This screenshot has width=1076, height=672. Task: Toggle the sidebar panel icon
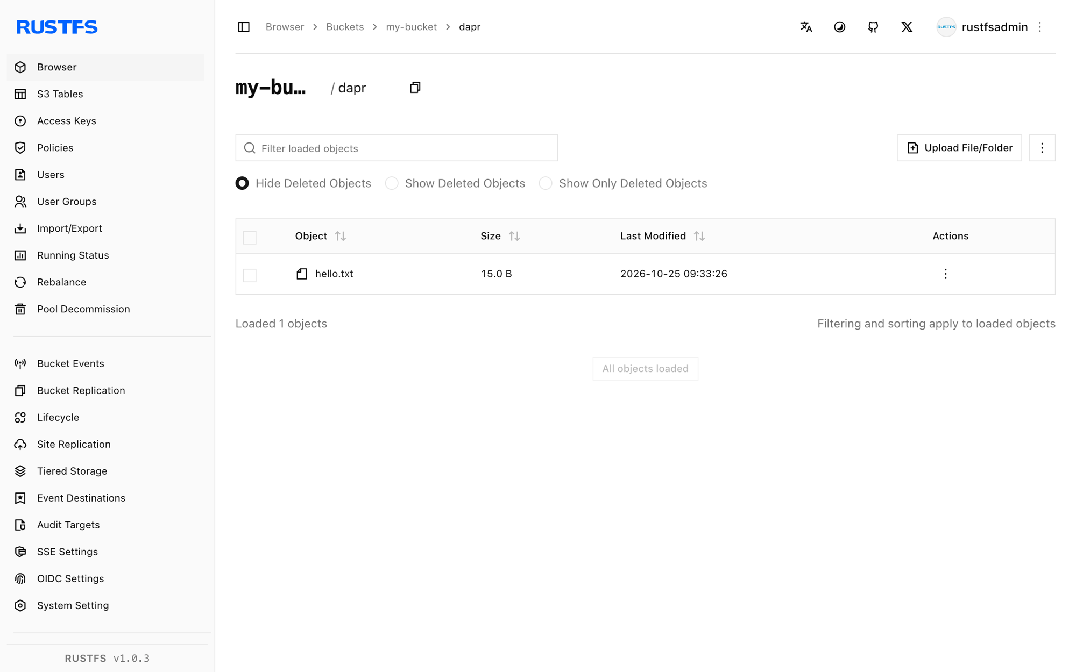tap(244, 27)
